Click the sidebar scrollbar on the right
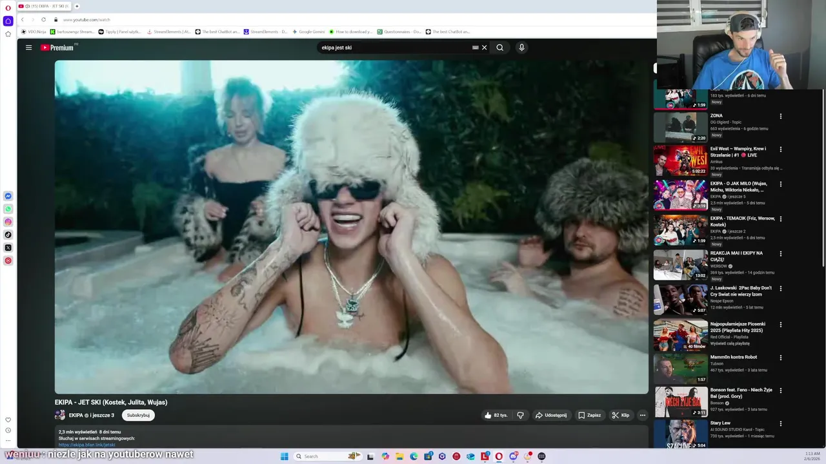This screenshot has width=826, height=464. (x=823, y=177)
